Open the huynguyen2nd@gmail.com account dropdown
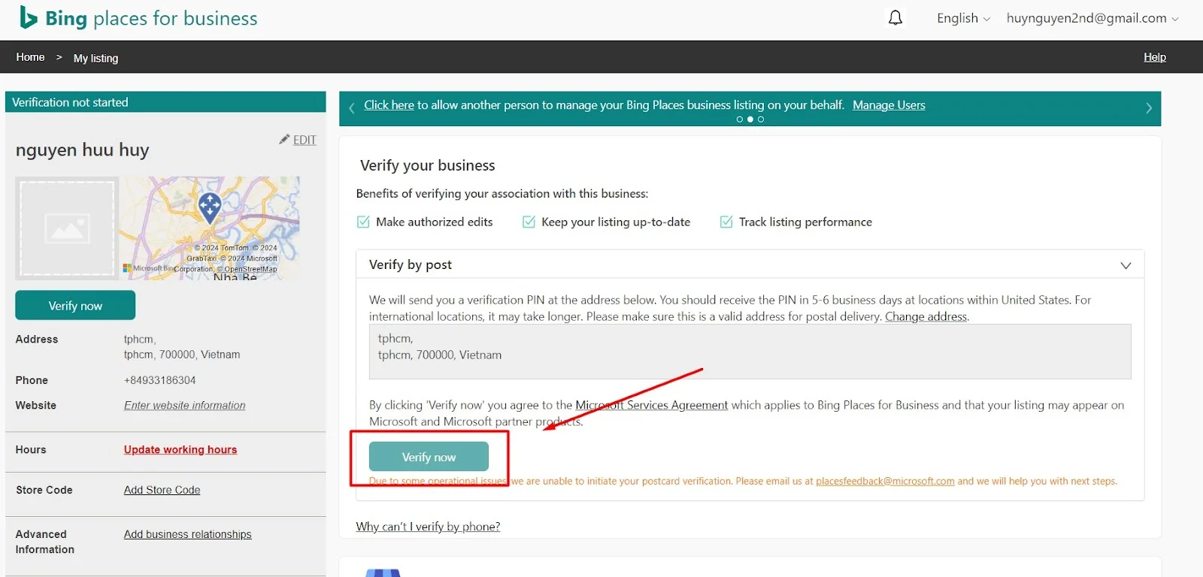 1092,18
